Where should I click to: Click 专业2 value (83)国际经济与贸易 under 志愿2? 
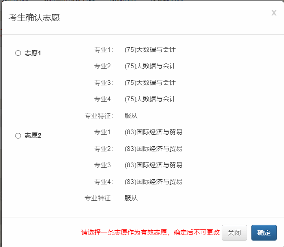[x=153, y=149]
